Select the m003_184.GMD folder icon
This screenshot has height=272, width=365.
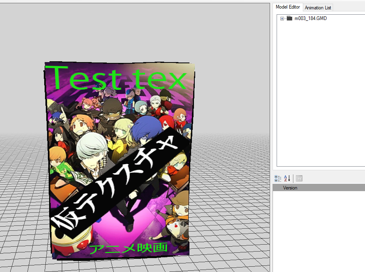coord(289,18)
